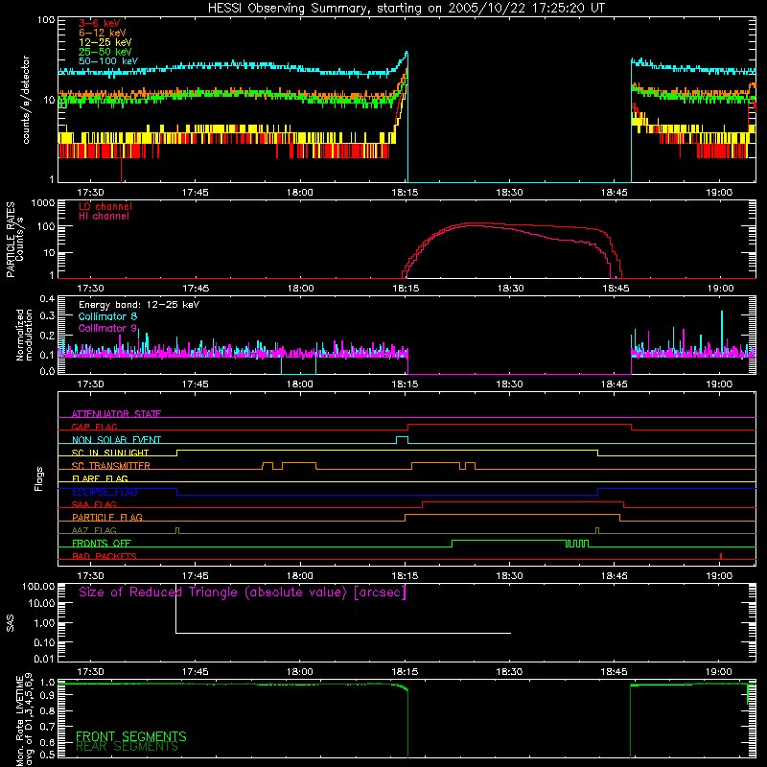Viewport: 767px width, 767px height.
Task: Click the raised SAA FLAG segment
Action: point(523,501)
